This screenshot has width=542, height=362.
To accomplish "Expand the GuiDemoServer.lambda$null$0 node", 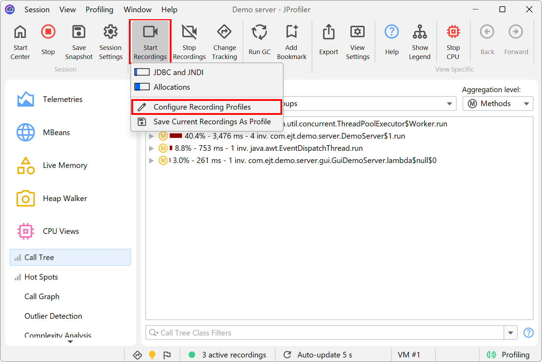I will 152,161.
